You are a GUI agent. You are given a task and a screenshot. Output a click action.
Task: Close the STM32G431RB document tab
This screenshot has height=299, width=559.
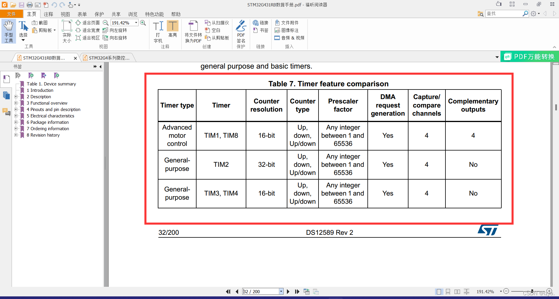coord(75,58)
